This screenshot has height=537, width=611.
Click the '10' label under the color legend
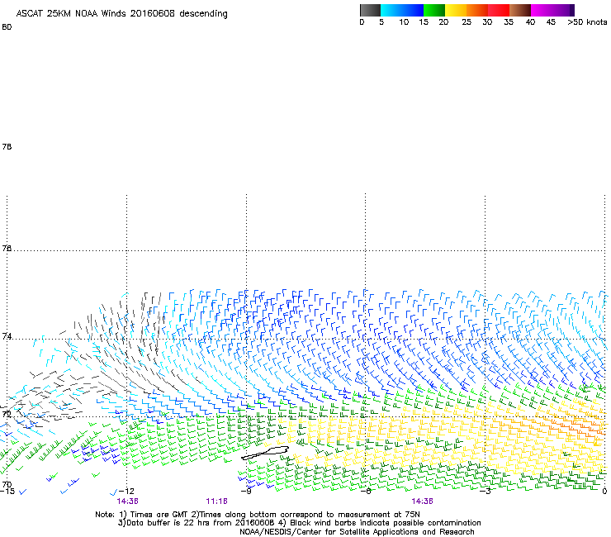(x=404, y=22)
